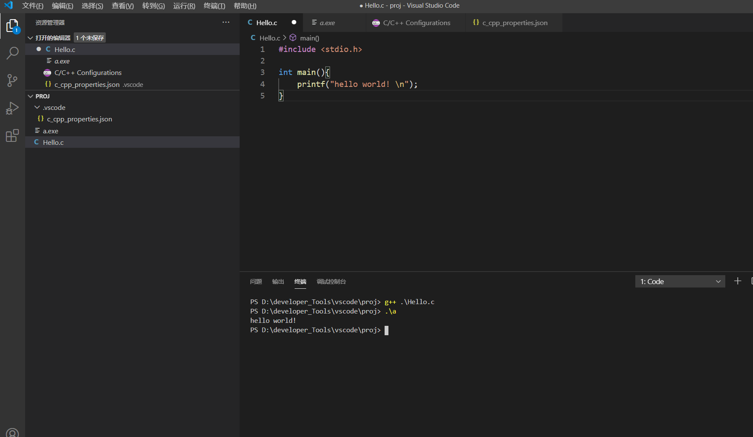
Task: Collapse the 打开的编辑器 section
Action: click(30, 38)
